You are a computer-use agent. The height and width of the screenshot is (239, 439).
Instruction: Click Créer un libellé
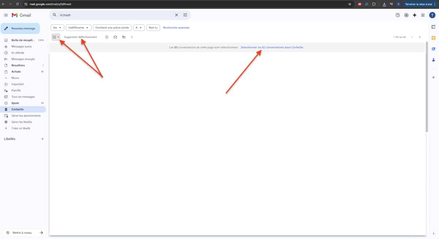pos(23,128)
